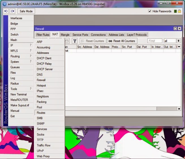185x159 pixels.
Task: Click the redo arrow icon
Action: [12, 11]
